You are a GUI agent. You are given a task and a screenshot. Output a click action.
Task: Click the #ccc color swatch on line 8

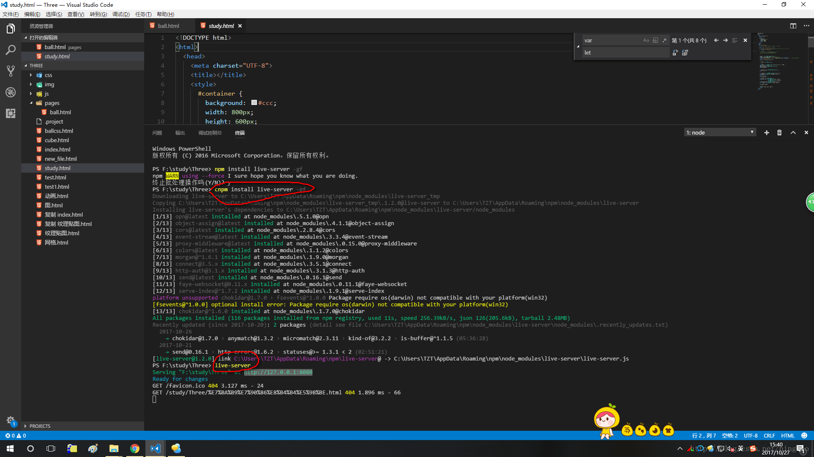pyautogui.click(x=254, y=102)
